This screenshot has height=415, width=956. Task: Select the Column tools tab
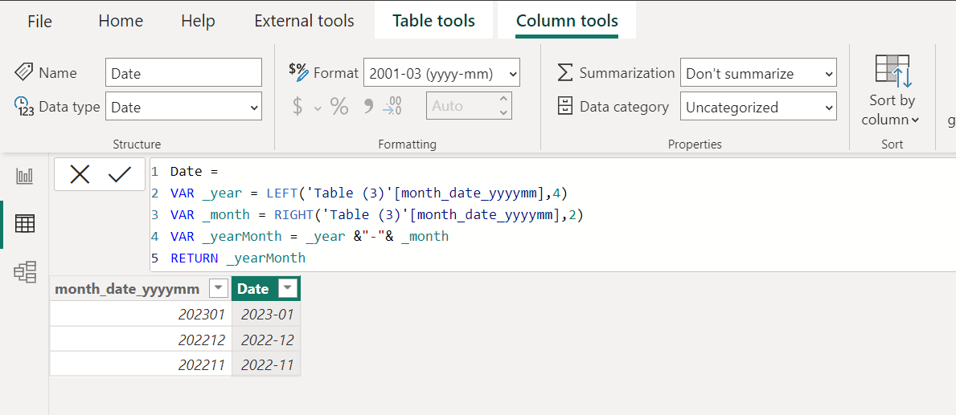click(567, 21)
